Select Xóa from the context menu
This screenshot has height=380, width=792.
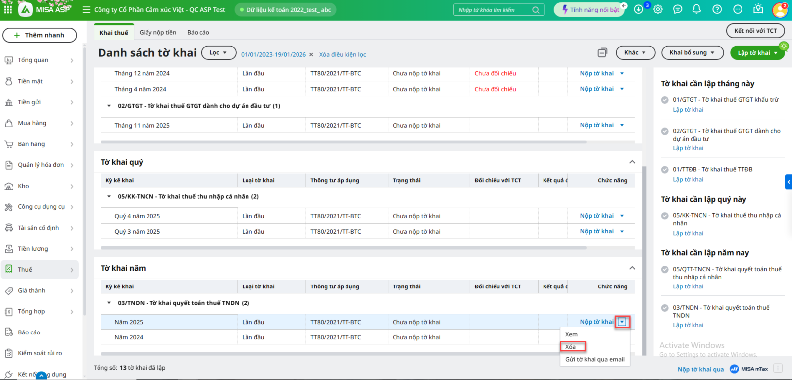coord(571,347)
